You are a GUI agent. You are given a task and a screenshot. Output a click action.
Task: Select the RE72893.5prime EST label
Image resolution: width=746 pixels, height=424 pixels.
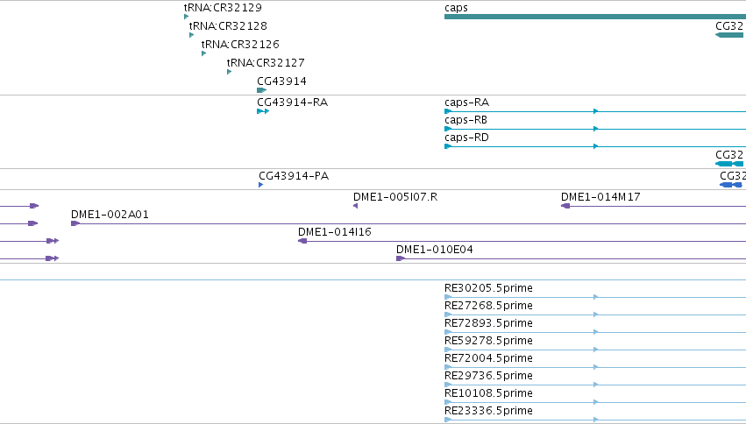coord(488,323)
